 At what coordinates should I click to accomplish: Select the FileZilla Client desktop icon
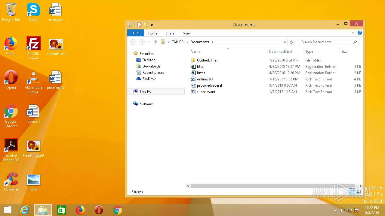coord(33,48)
